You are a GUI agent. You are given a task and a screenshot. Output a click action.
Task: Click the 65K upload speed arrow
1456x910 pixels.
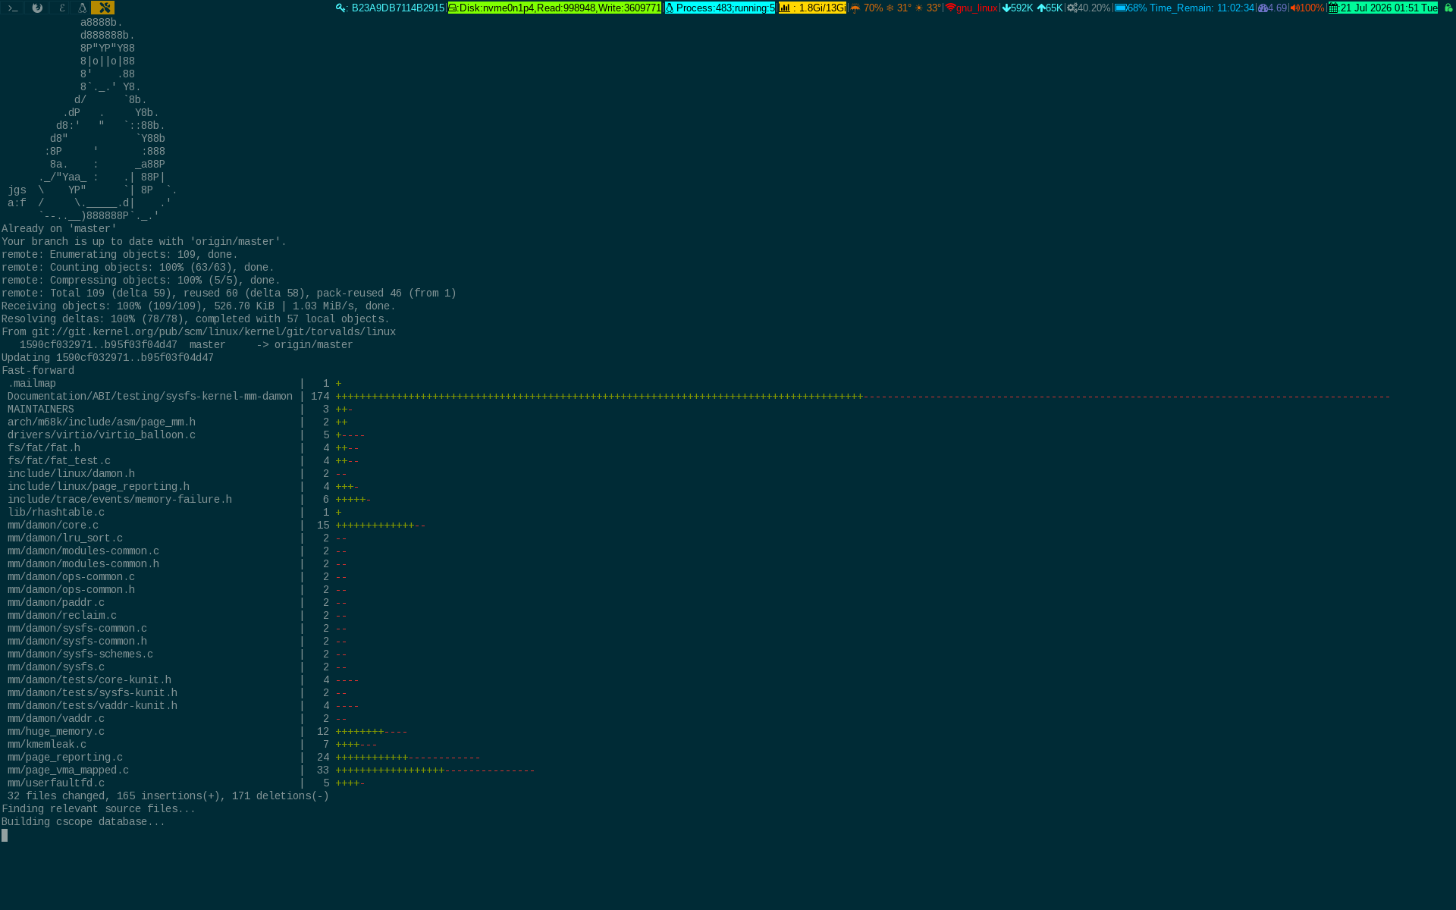coord(1041,8)
